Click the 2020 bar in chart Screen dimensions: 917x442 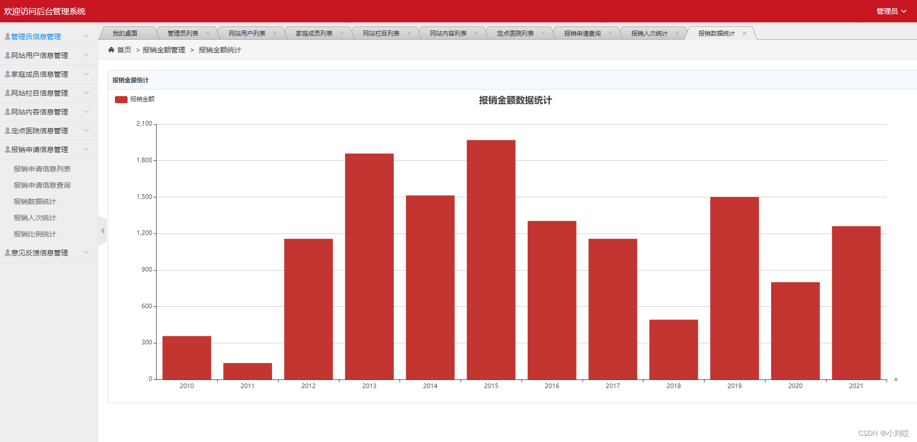[x=796, y=331]
